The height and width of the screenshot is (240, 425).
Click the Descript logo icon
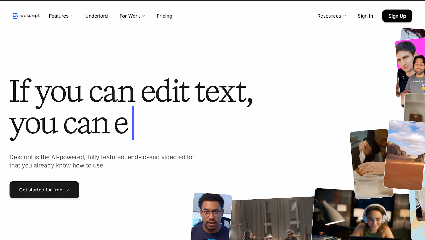(x=15, y=16)
